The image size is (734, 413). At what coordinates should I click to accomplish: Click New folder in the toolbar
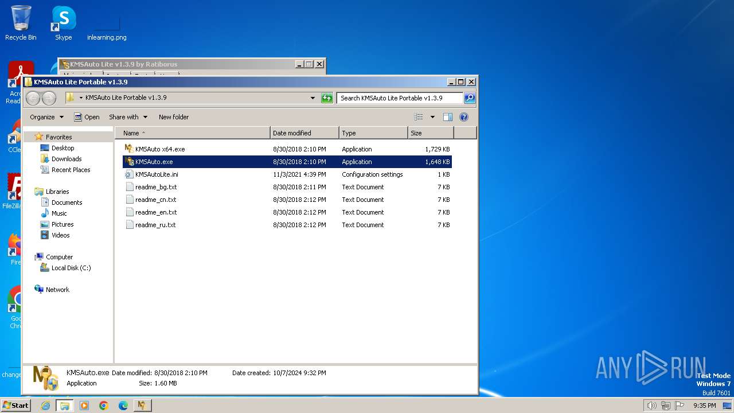(174, 117)
